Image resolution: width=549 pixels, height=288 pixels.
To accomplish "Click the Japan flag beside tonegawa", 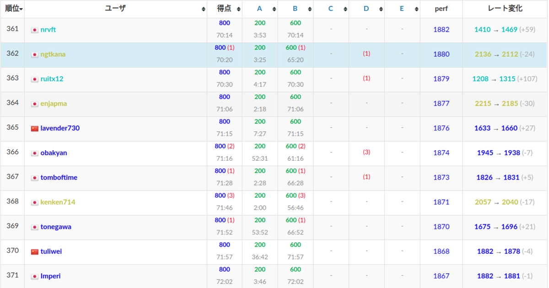I will 34,228.
